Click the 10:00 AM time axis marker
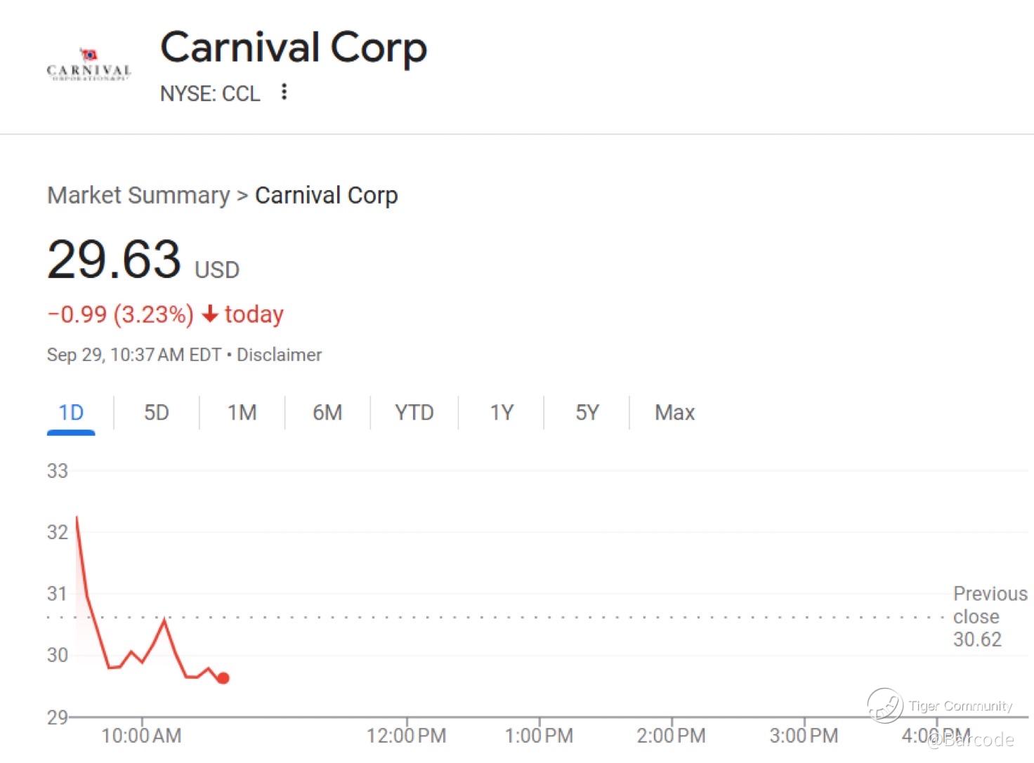1034x763 pixels. (141, 735)
